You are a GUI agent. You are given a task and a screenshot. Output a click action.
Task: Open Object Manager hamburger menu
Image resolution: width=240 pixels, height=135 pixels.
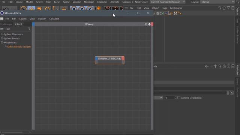coord(126,8)
